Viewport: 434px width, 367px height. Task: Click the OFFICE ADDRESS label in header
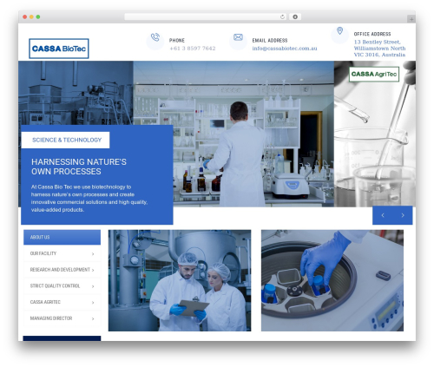(x=372, y=34)
